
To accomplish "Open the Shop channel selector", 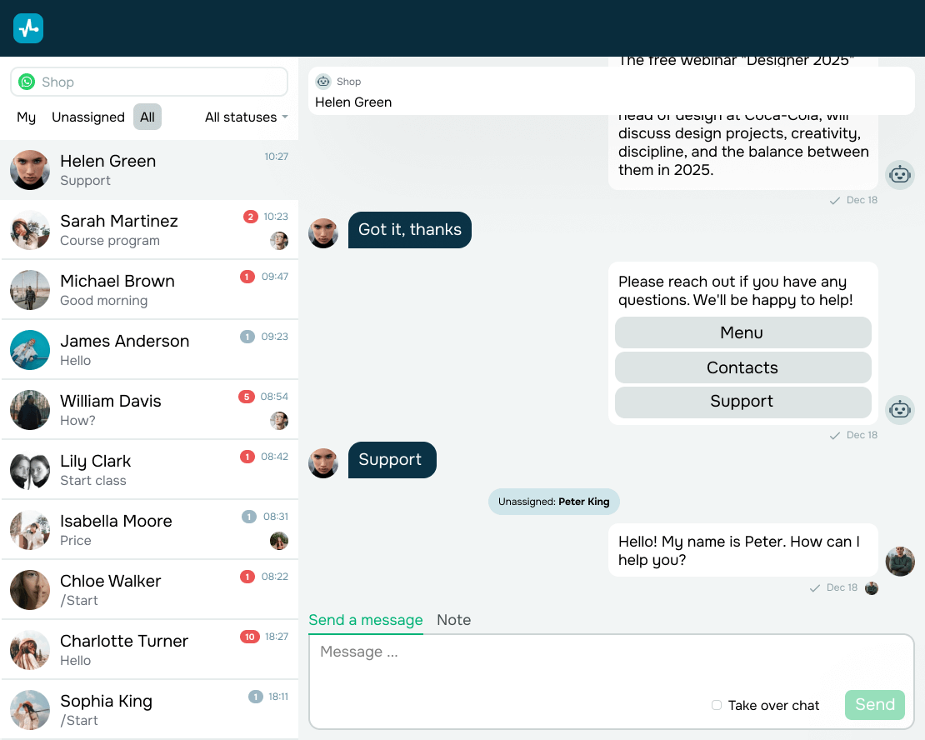I will tap(149, 82).
